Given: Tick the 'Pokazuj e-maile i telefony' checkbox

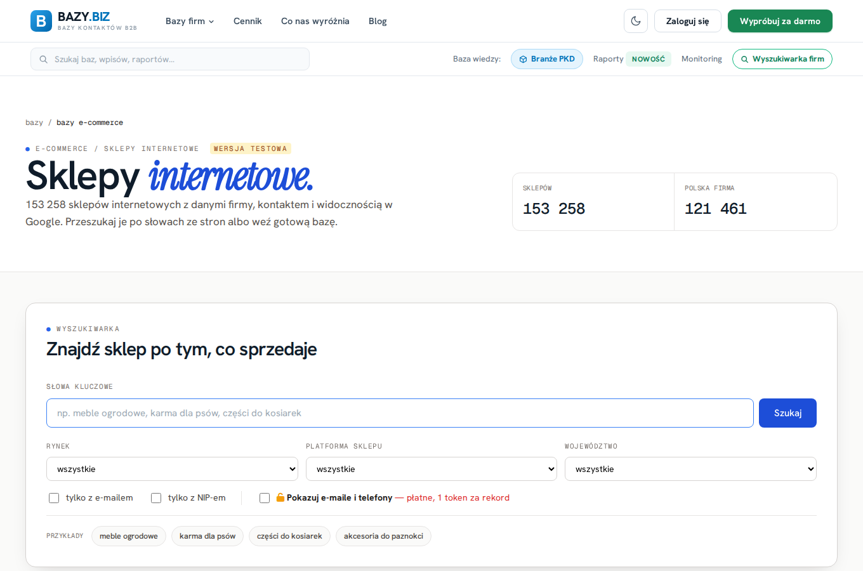Looking at the screenshot, I should click(x=265, y=498).
